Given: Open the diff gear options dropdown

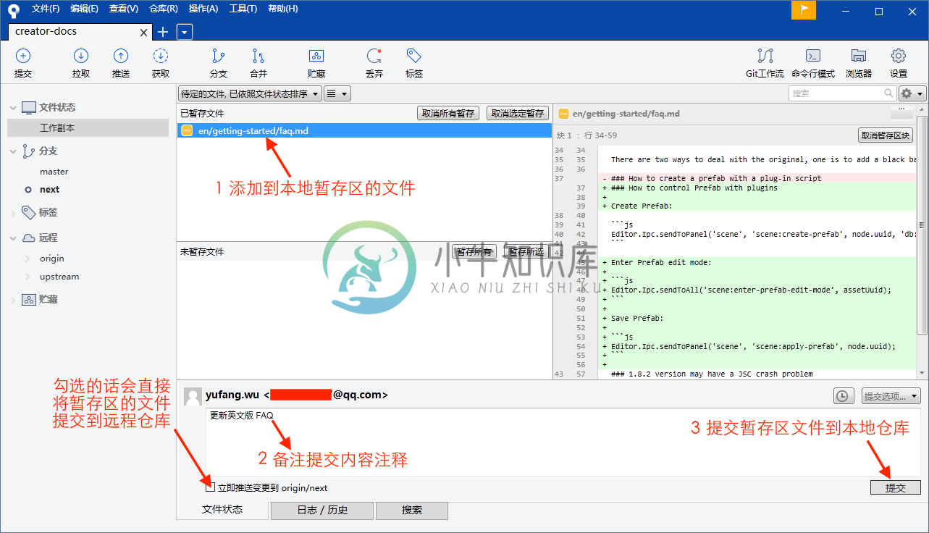Looking at the screenshot, I should coord(912,93).
